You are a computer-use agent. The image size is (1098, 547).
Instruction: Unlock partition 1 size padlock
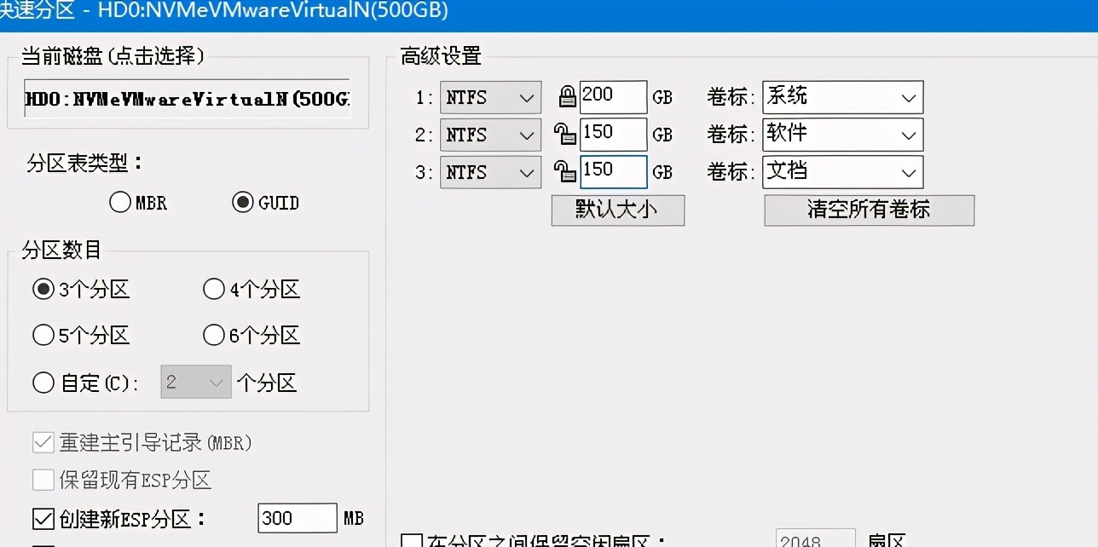(566, 96)
